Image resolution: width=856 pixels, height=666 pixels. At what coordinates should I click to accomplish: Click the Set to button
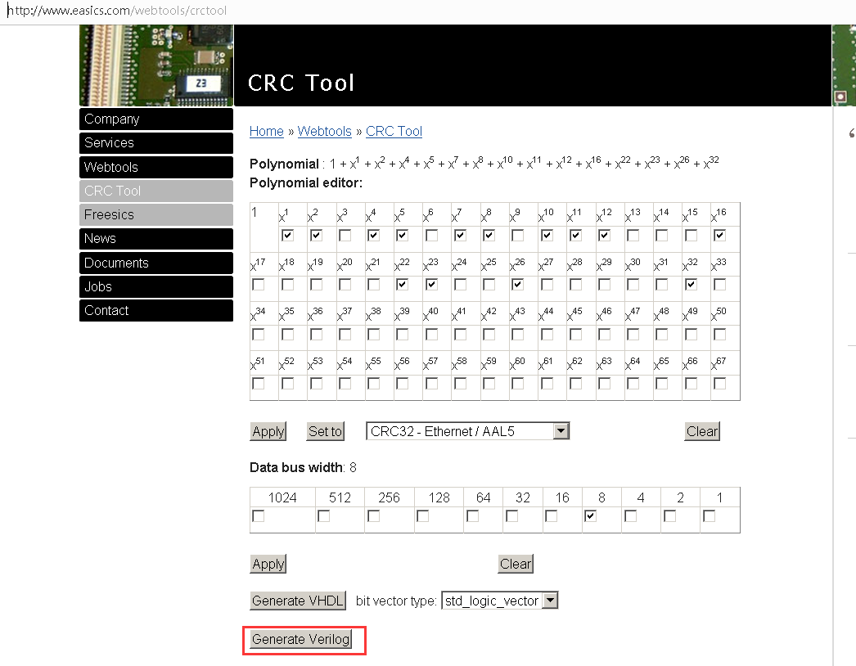pyautogui.click(x=326, y=431)
